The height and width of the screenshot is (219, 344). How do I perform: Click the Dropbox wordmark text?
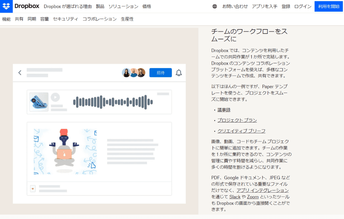coord(27,6)
